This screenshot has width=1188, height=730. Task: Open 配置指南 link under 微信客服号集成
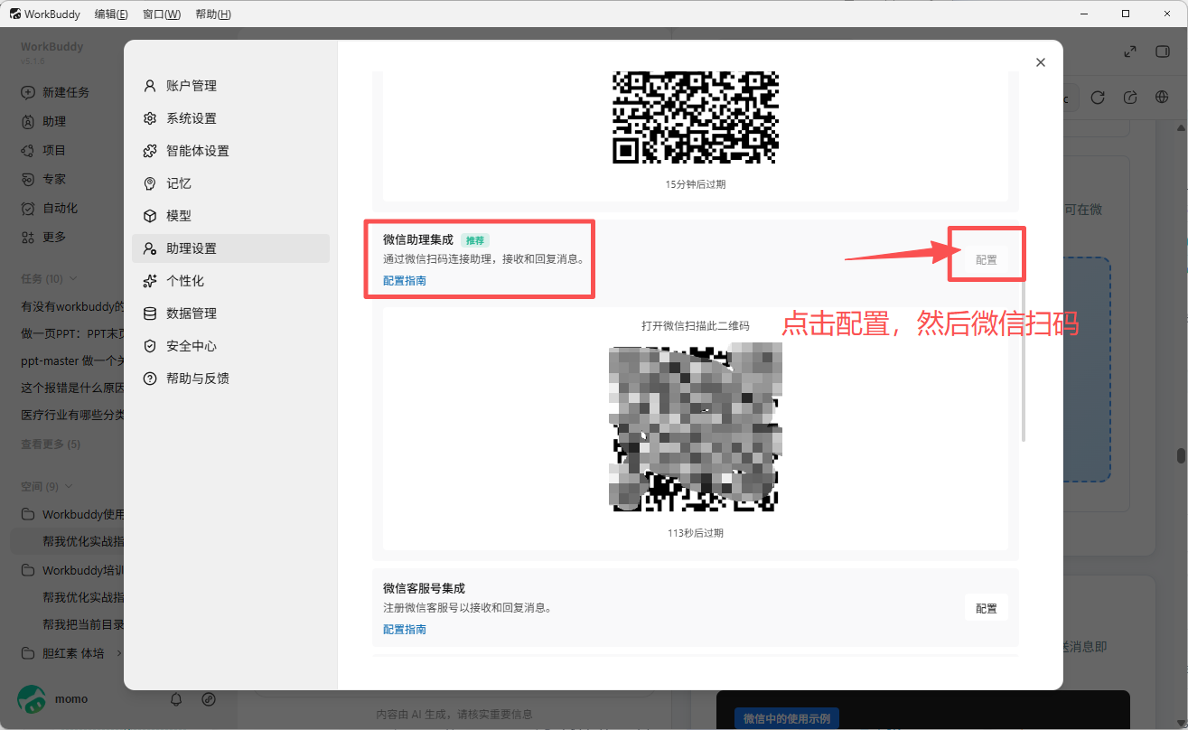coord(405,629)
